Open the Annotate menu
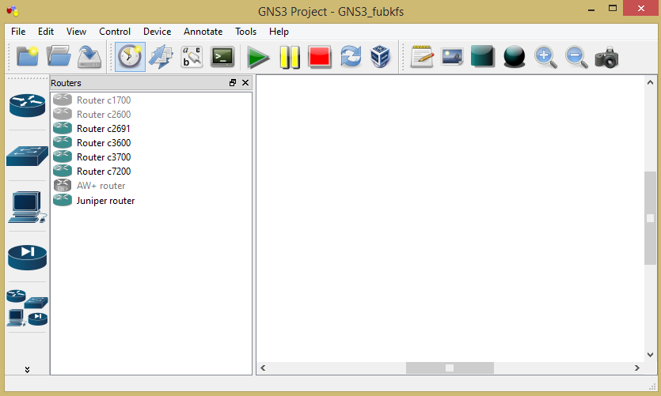Screen dimensions: 661x396 pyautogui.click(x=203, y=32)
